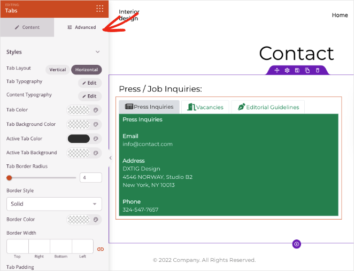Viewport: 354px width, 271px height.
Task: Open settings gear in purple block toolbar
Action: click(x=287, y=70)
